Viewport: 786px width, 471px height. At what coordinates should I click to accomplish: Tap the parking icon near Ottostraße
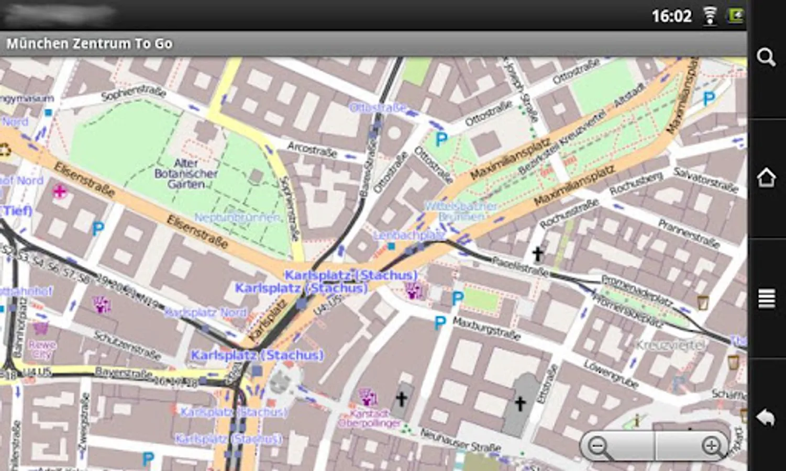(441, 139)
